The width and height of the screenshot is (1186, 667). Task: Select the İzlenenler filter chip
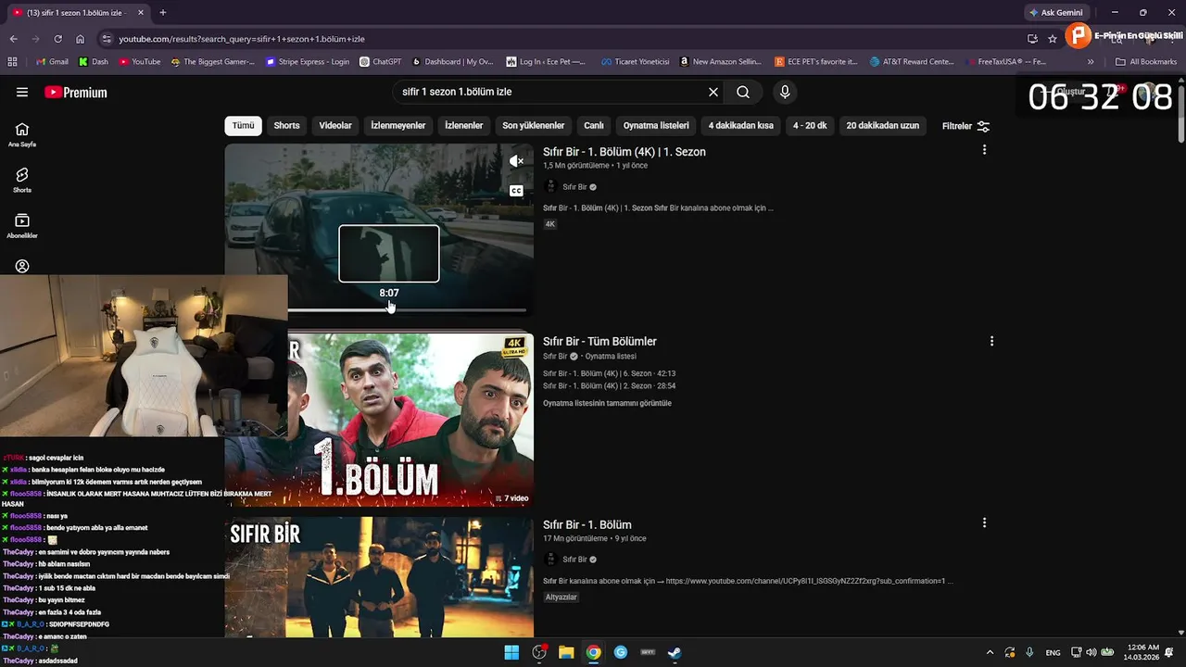coord(464,126)
